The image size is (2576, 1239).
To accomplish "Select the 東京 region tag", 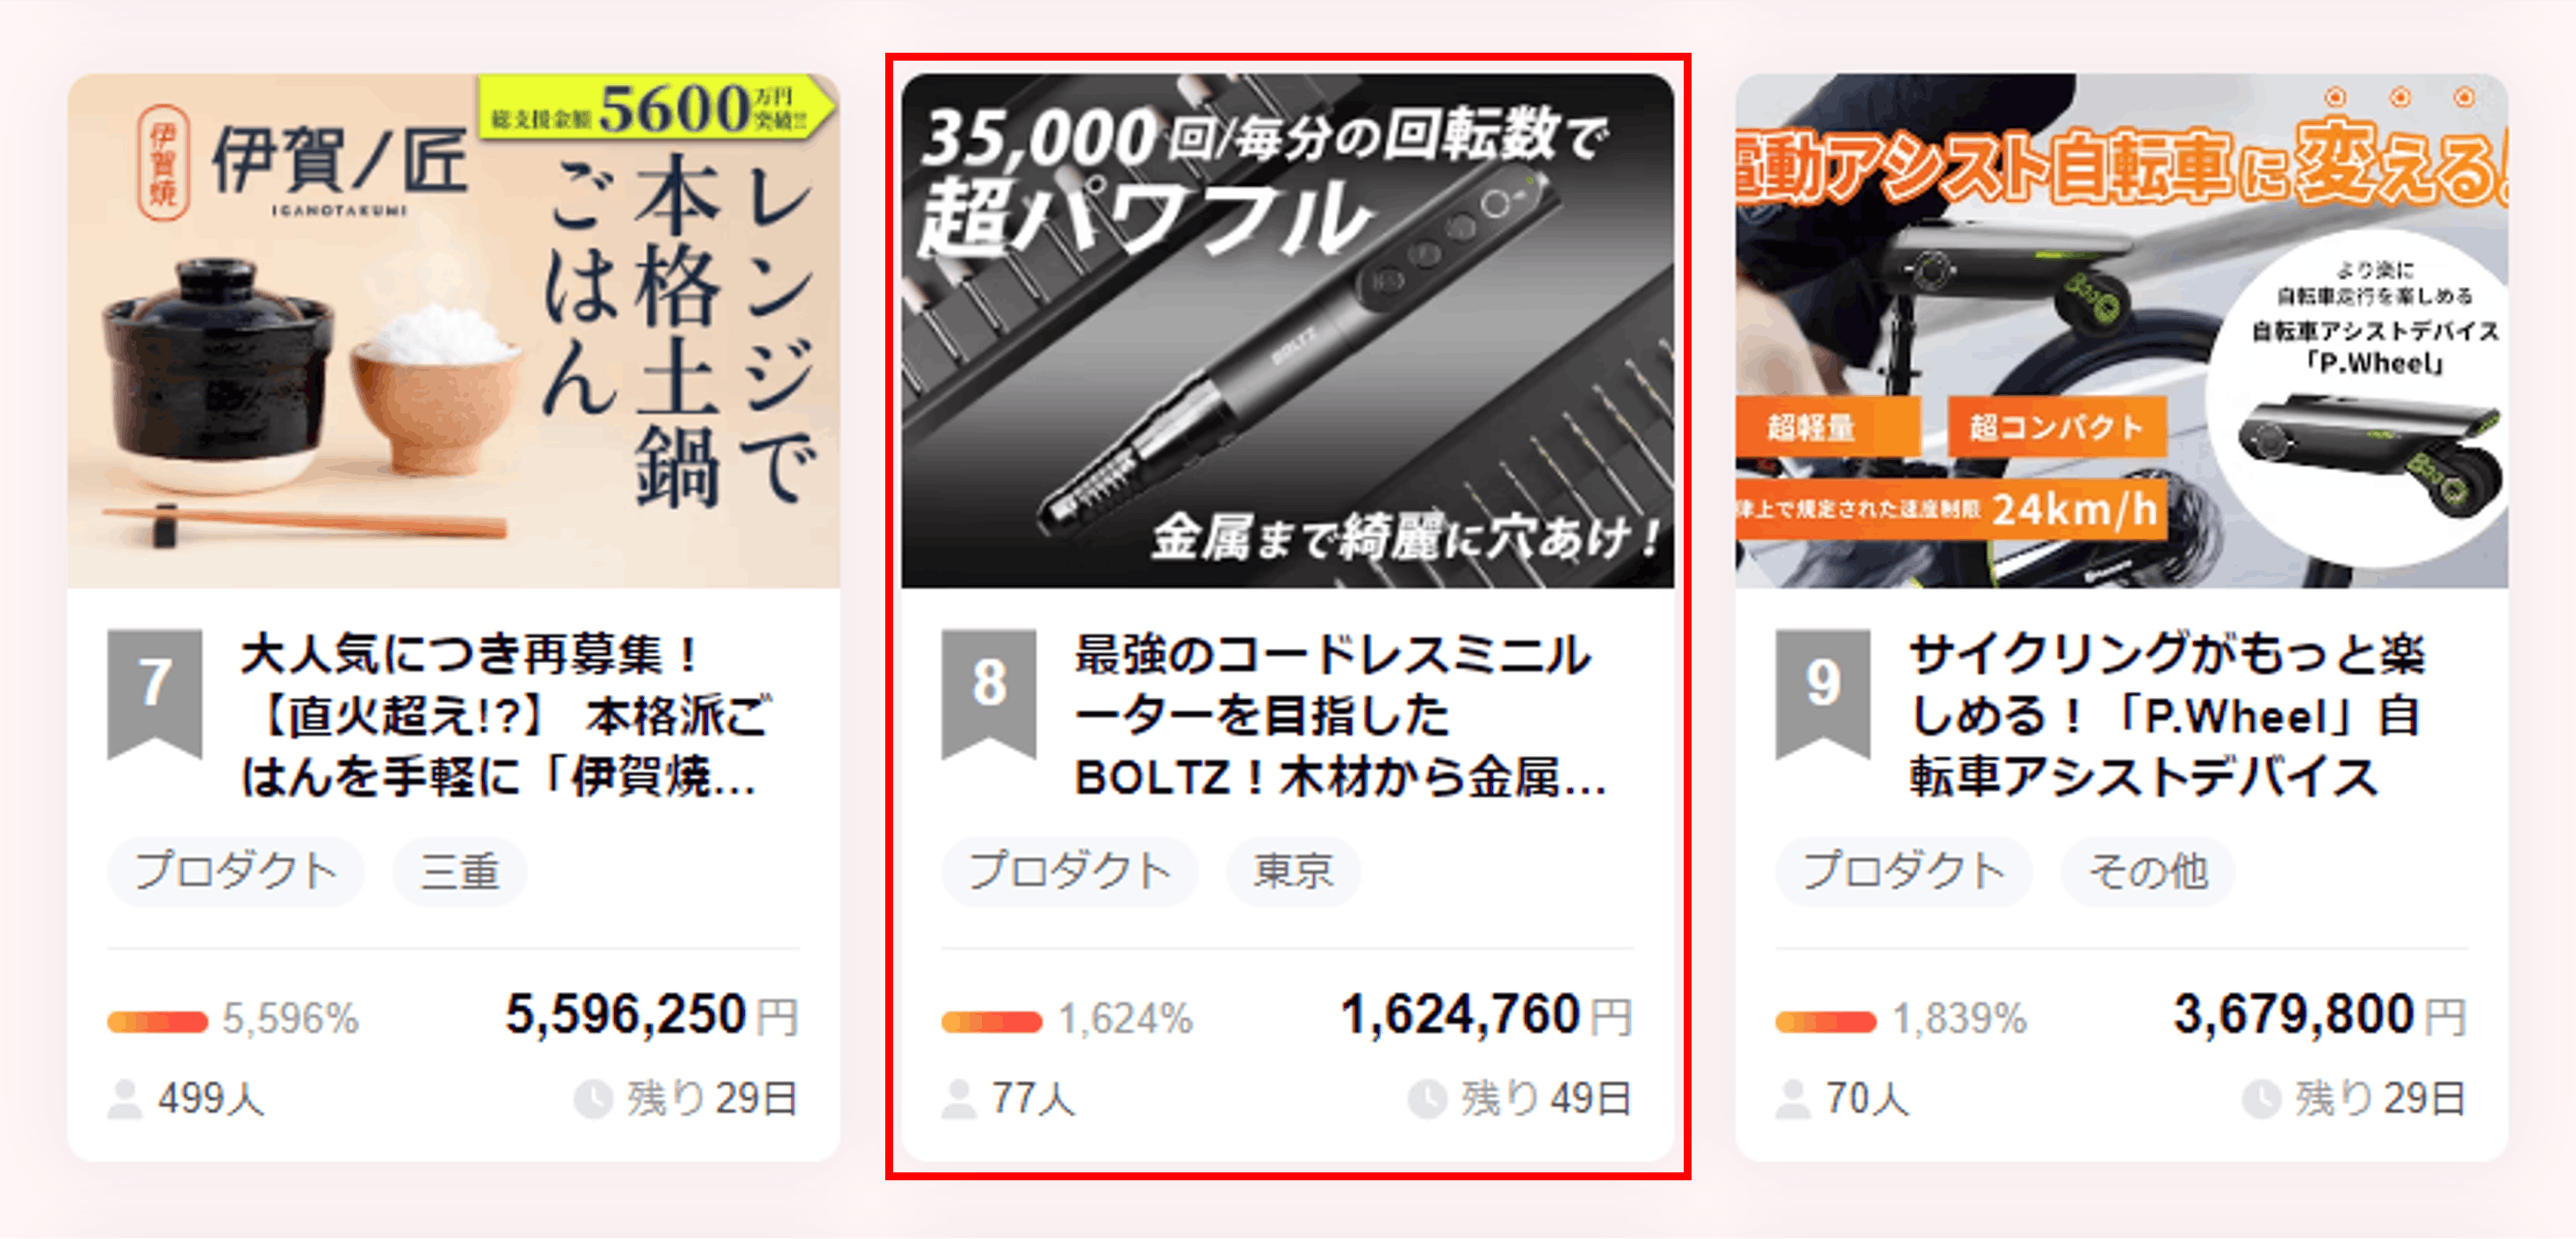I will coord(1294,871).
